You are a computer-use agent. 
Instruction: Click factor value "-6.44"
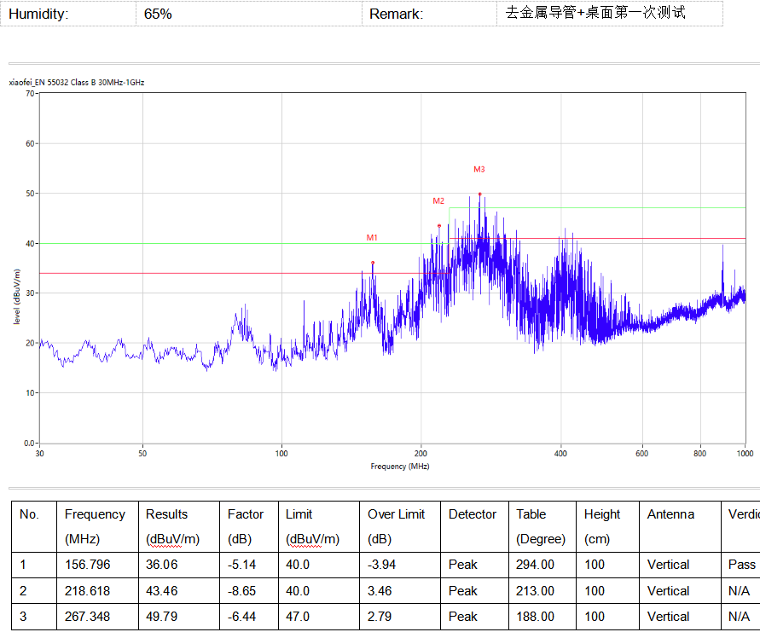tap(242, 617)
